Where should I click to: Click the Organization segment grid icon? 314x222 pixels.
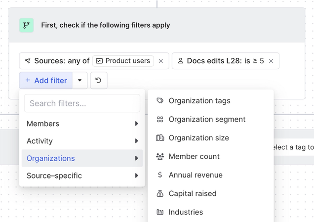pyautogui.click(x=160, y=119)
